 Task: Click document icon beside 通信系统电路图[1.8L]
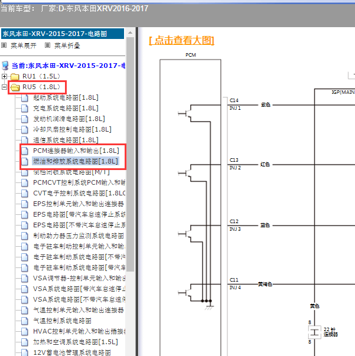pos(25,141)
